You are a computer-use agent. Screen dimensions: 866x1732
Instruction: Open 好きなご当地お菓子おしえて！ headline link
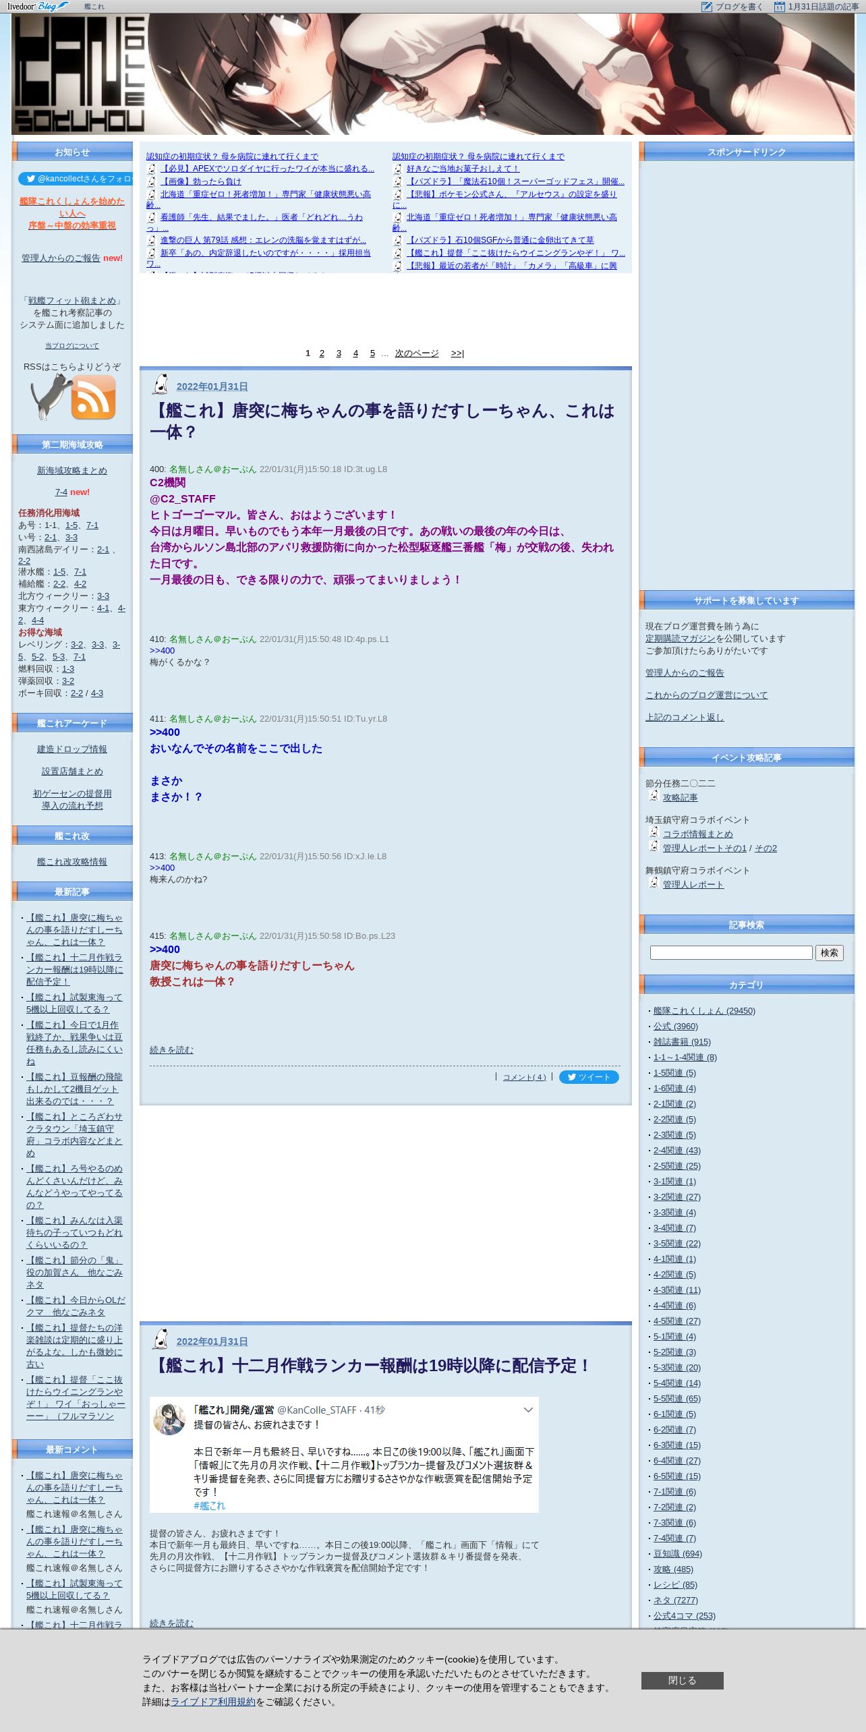(x=463, y=169)
